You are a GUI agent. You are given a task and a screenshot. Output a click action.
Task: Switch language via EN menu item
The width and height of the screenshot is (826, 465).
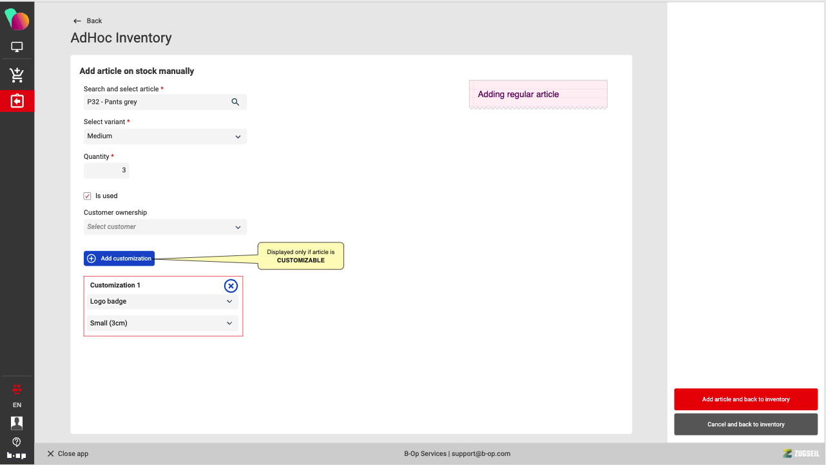[17, 405]
